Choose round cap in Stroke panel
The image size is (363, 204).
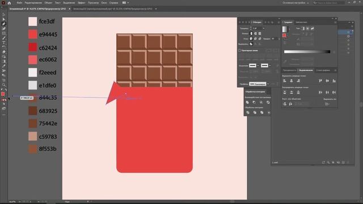tap(255, 33)
